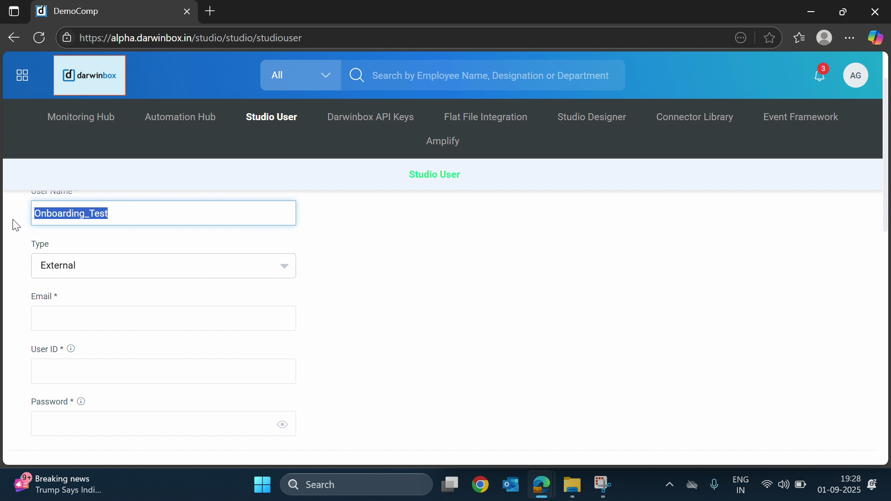891x501 pixels.
Task: Switch to Monitoring Hub tab
Action: (81, 117)
